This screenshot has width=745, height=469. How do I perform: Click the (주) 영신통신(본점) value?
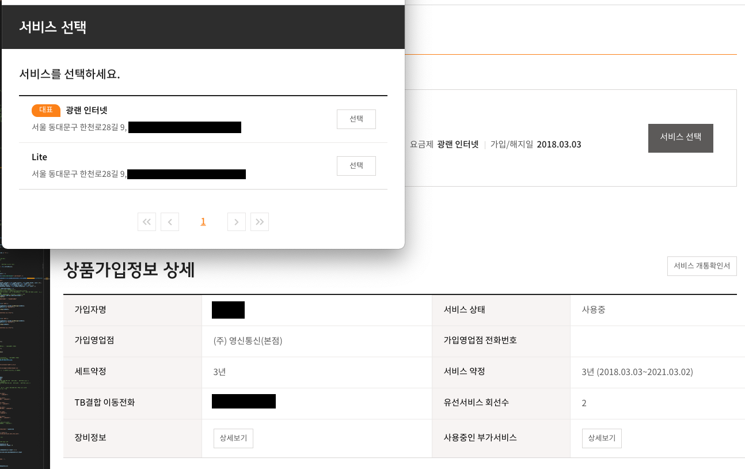[248, 341]
